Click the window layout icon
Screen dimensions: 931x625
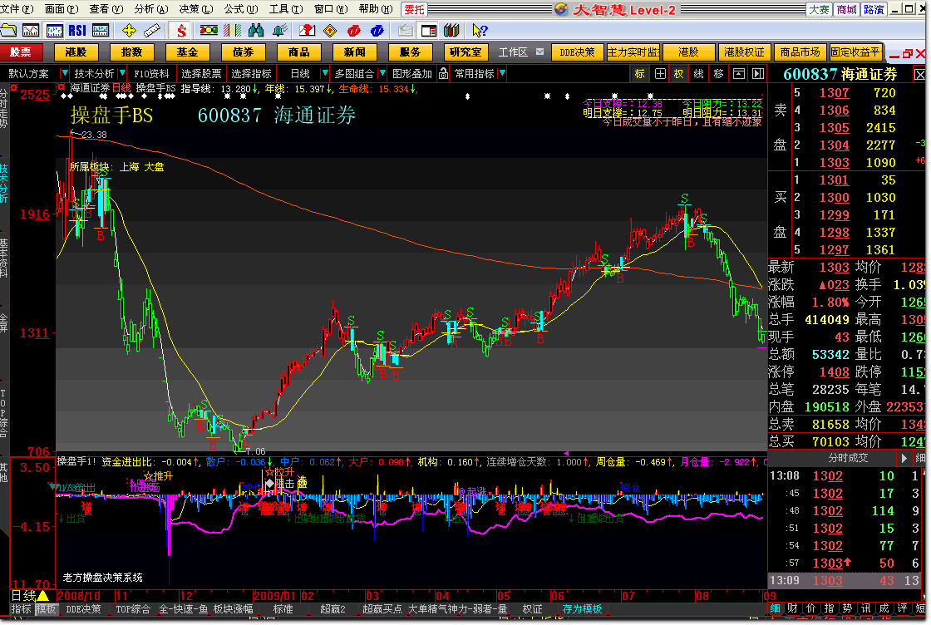coord(428,30)
